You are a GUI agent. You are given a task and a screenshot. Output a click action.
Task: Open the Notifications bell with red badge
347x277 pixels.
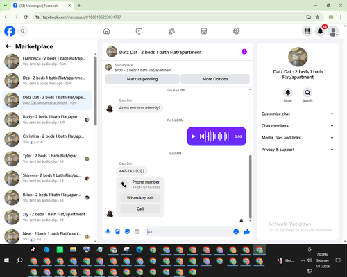(321, 31)
